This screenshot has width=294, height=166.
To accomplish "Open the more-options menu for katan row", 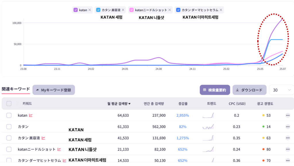I will pyautogui.click(x=288, y=115).
